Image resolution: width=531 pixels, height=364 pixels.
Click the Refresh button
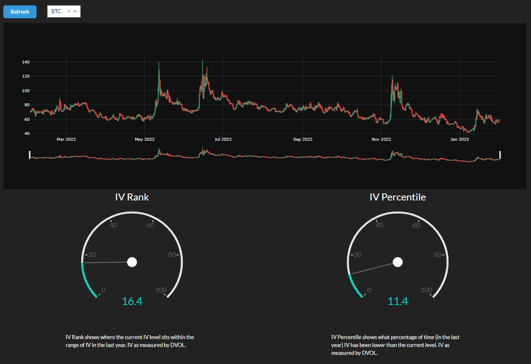click(19, 11)
